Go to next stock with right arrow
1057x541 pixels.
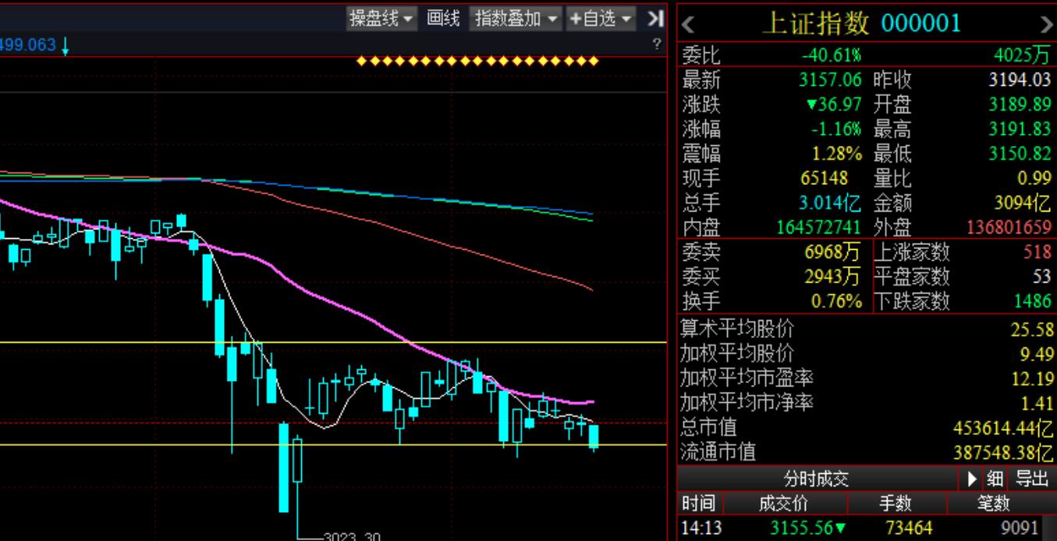click(x=1046, y=24)
